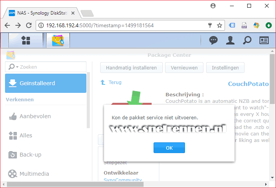Go back in browser history

(7, 25)
